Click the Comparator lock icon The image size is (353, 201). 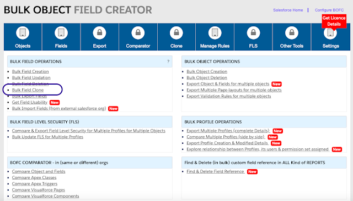[x=138, y=33]
